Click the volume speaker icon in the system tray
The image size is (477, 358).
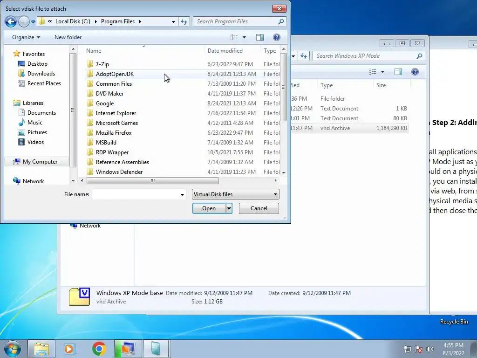pyautogui.click(x=430, y=349)
